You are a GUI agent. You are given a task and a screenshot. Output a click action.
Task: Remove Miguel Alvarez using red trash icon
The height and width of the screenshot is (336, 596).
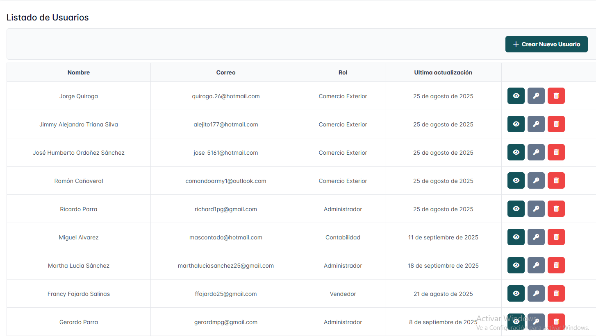click(x=556, y=237)
